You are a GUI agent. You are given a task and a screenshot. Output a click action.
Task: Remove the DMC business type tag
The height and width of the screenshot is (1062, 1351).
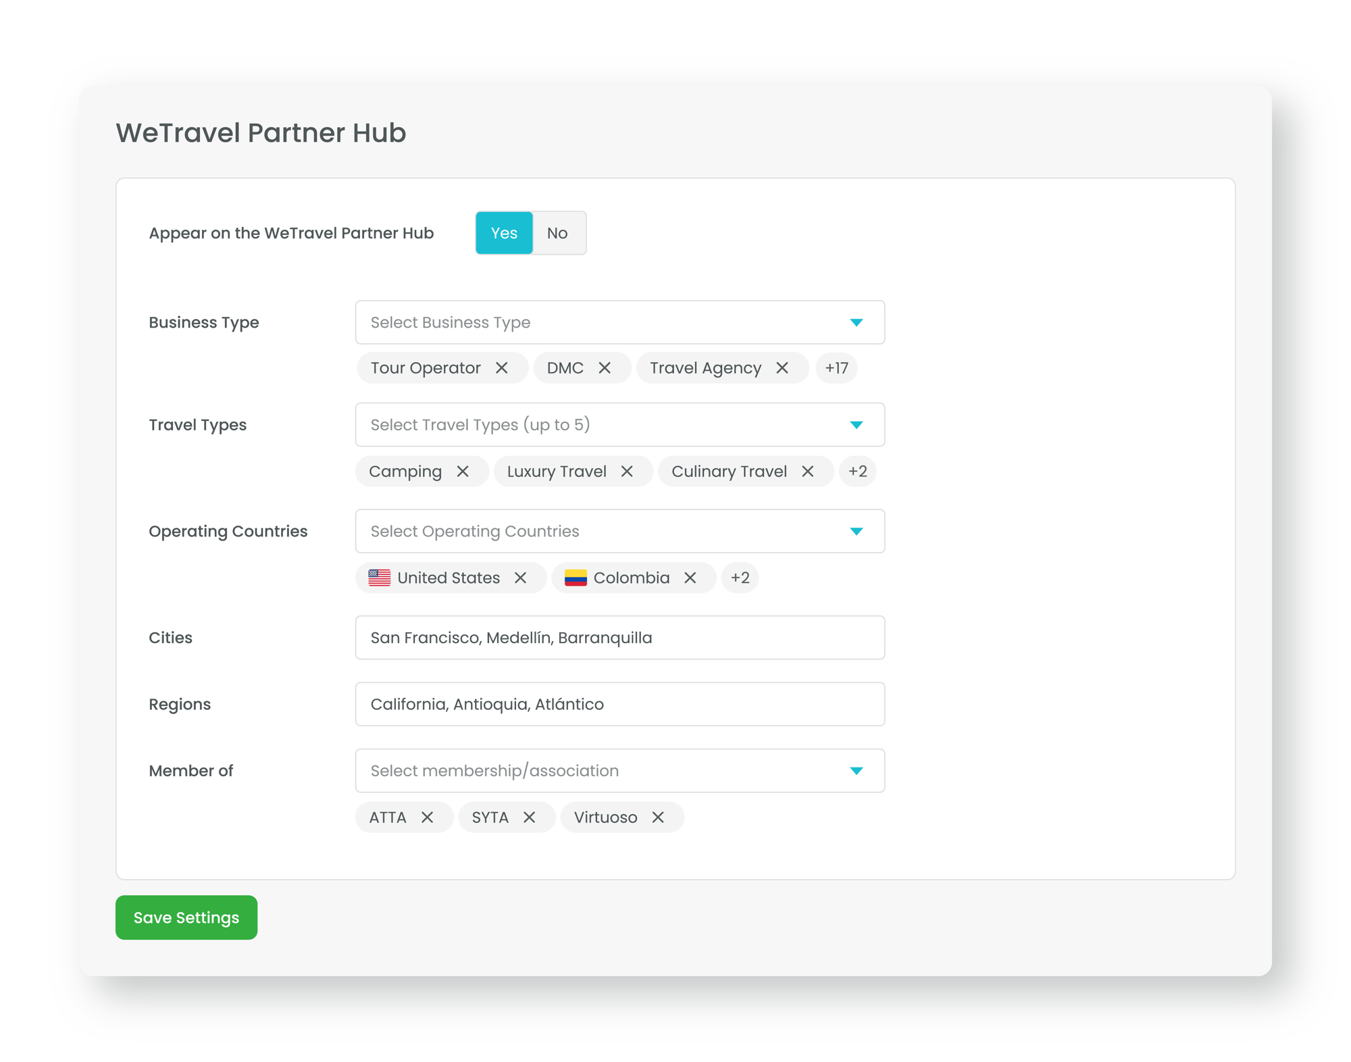(x=605, y=368)
